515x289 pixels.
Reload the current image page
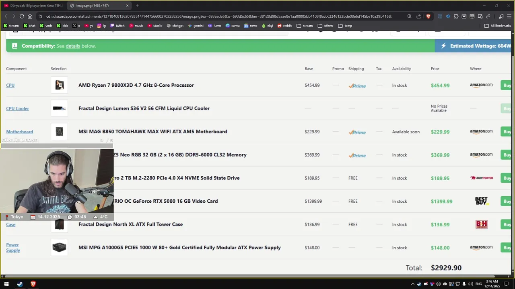pyautogui.click(x=22, y=16)
